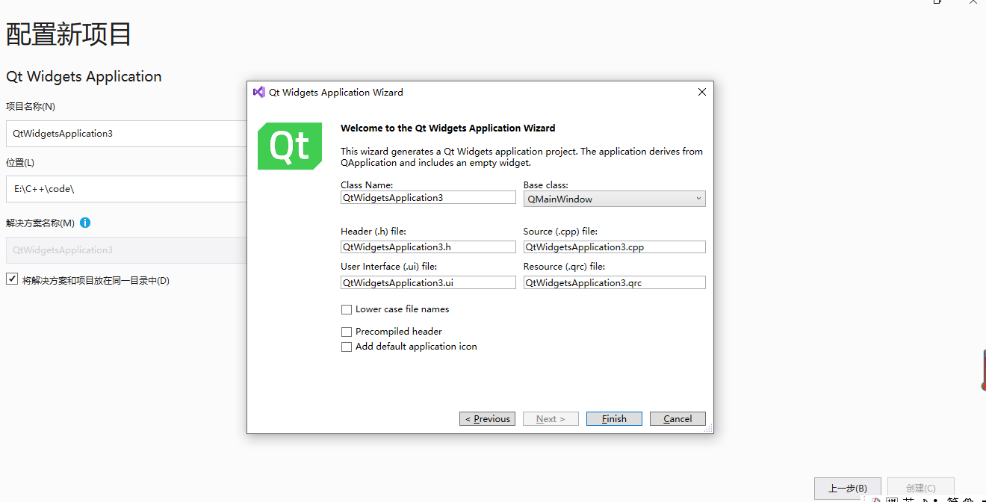Viewport: 986px width, 502px height.
Task: Open the Base class QMainWindow dropdown
Action: point(614,199)
